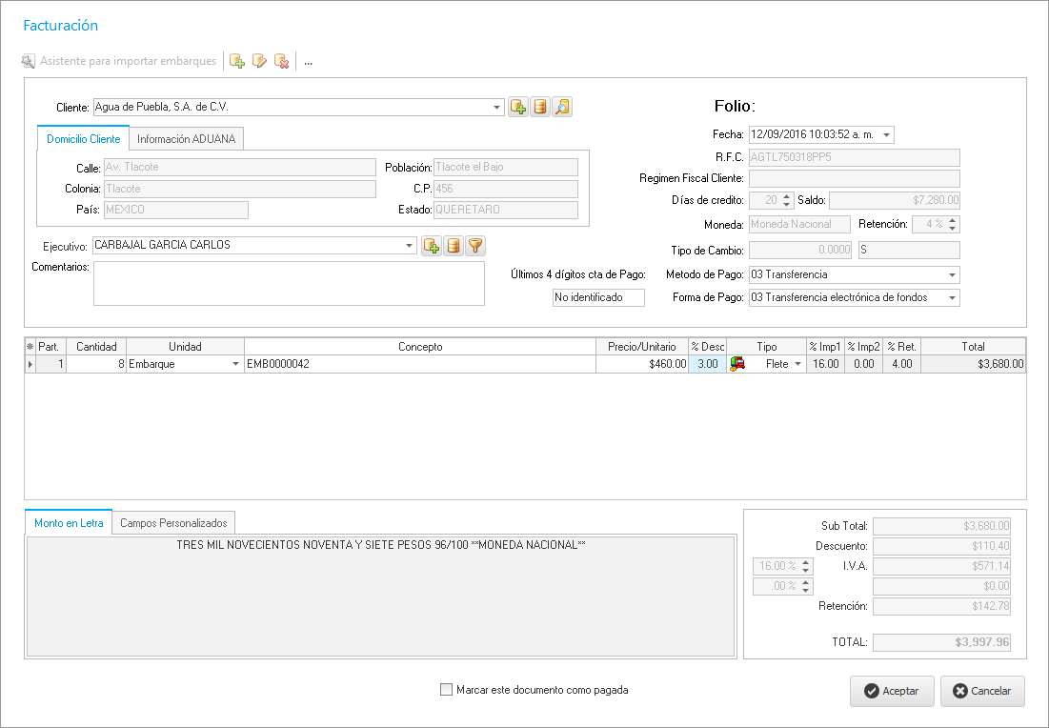Open the Forma de Pago dropdown
The height and width of the screenshot is (728, 1049).
952,298
